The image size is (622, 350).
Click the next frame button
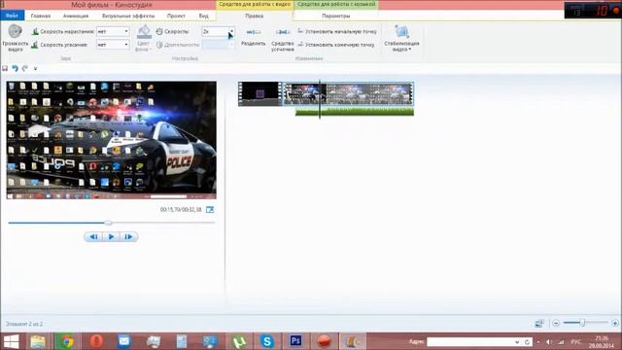pyautogui.click(x=128, y=237)
